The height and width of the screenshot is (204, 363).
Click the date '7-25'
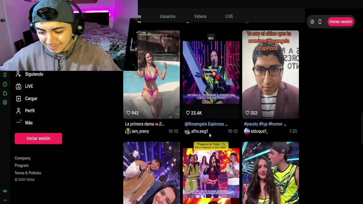(293, 131)
